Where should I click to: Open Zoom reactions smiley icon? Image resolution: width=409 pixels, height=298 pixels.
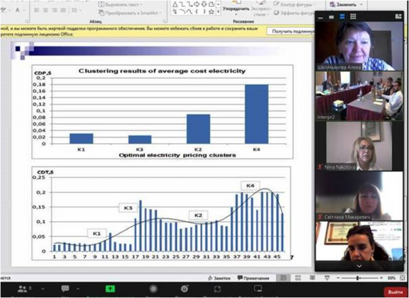coord(185,288)
